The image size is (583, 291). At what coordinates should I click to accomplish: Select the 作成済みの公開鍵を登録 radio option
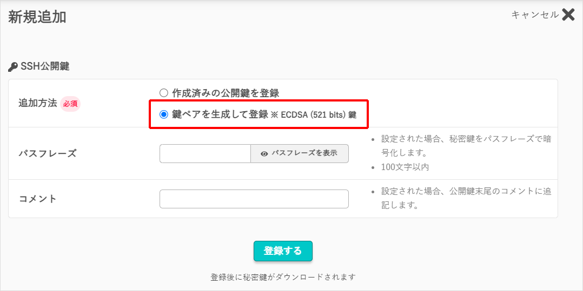click(x=164, y=93)
